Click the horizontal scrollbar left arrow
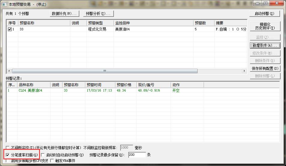The height and width of the screenshot is (166, 286). coord(9,71)
